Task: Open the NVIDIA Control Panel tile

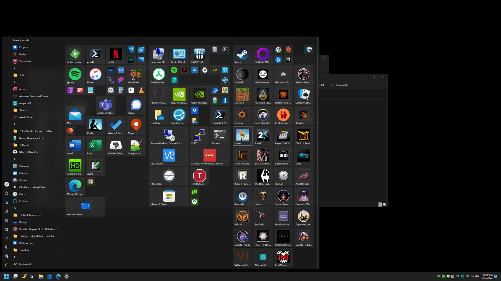Action: point(179,95)
